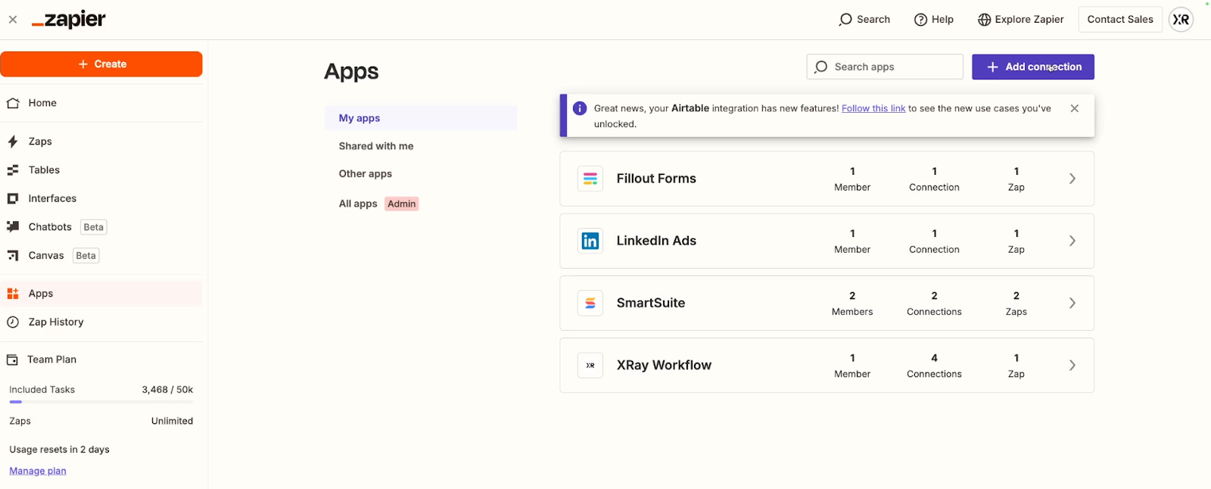
Task: Select the My apps tab
Action: (x=421, y=118)
